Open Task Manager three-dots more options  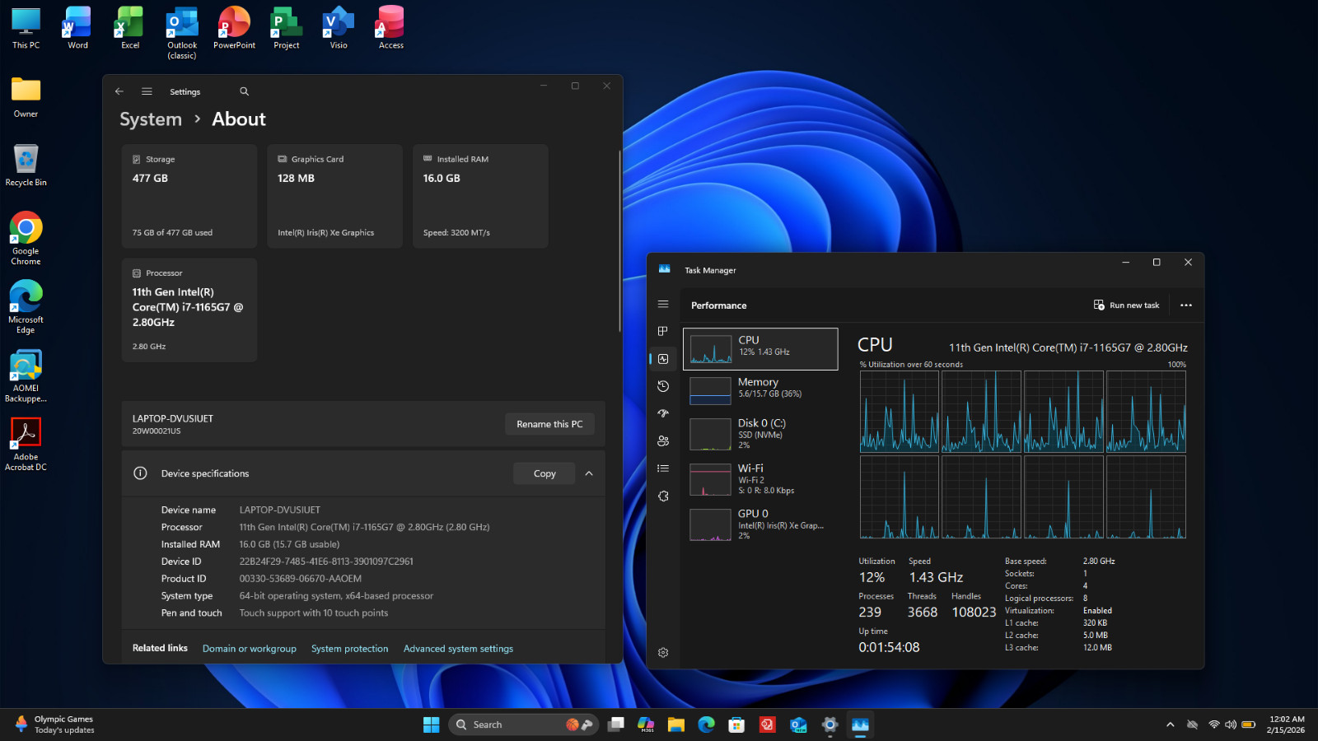[x=1186, y=305]
